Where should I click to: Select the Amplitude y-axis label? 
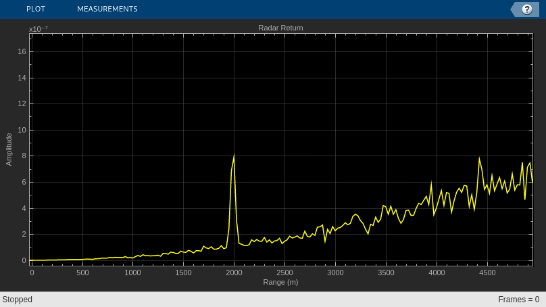point(9,149)
